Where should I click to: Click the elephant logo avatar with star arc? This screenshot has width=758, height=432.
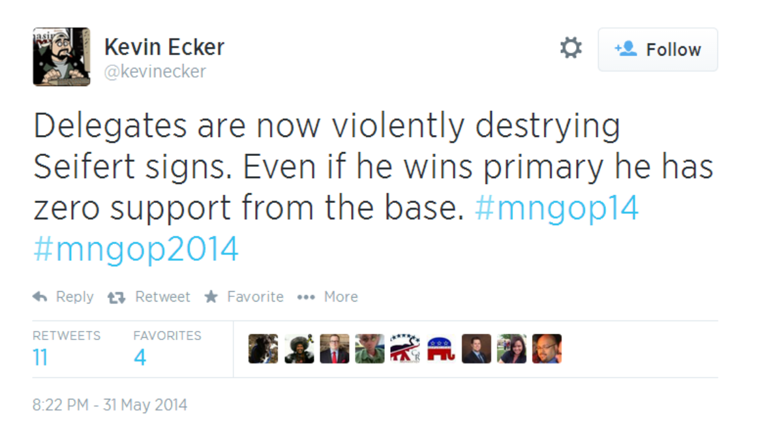click(x=405, y=348)
